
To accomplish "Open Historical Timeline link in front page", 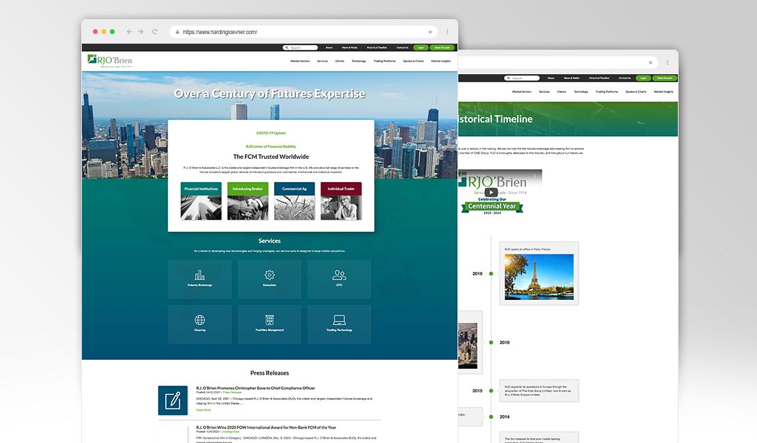I will (376, 47).
